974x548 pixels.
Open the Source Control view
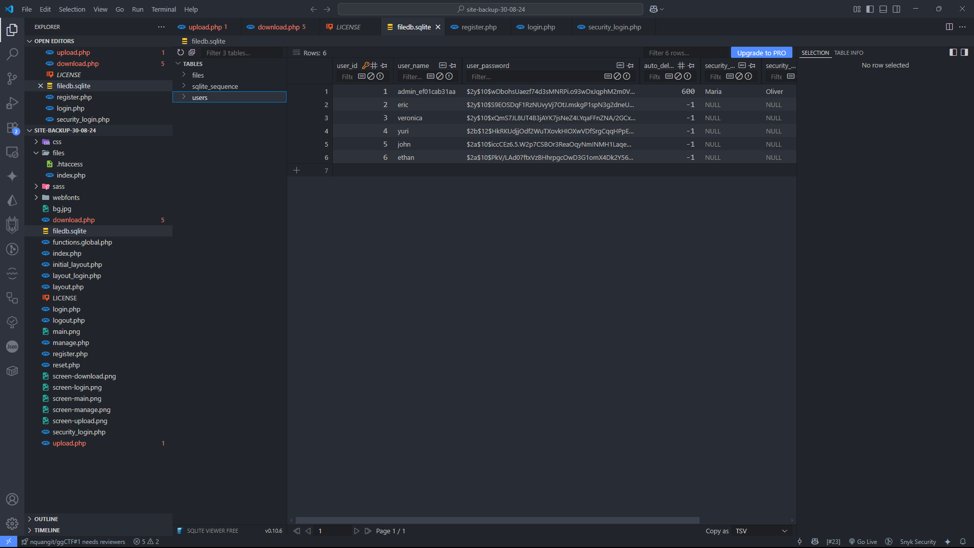pyautogui.click(x=12, y=78)
